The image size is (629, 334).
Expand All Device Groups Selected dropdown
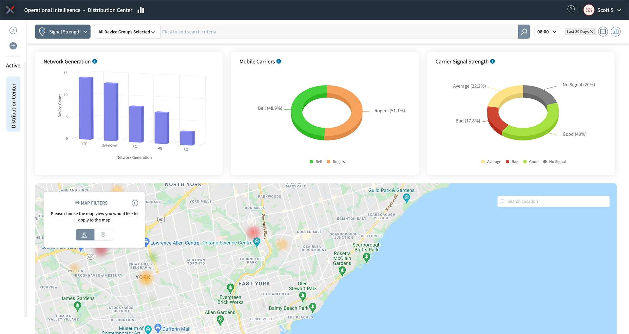(x=127, y=32)
